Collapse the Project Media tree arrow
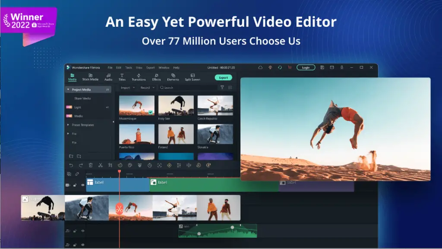 pos(68,90)
